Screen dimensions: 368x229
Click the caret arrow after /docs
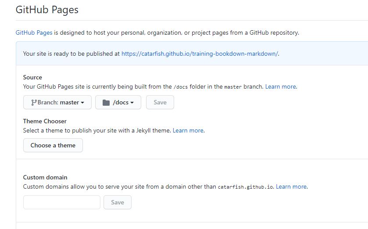click(132, 103)
